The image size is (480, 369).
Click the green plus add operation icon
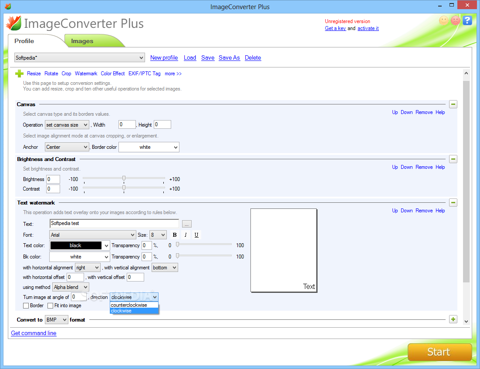point(19,74)
